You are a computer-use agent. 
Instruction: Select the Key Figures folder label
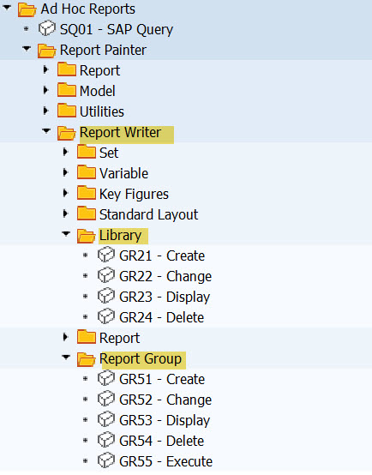point(134,195)
